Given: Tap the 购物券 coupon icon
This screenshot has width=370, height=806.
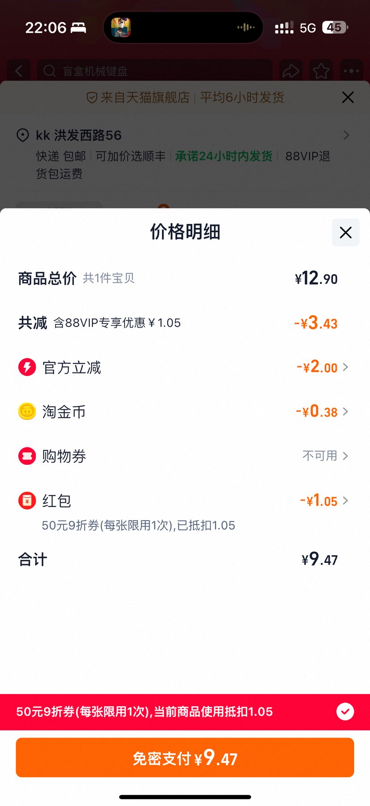Looking at the screenshot, I should pos(27,456).
